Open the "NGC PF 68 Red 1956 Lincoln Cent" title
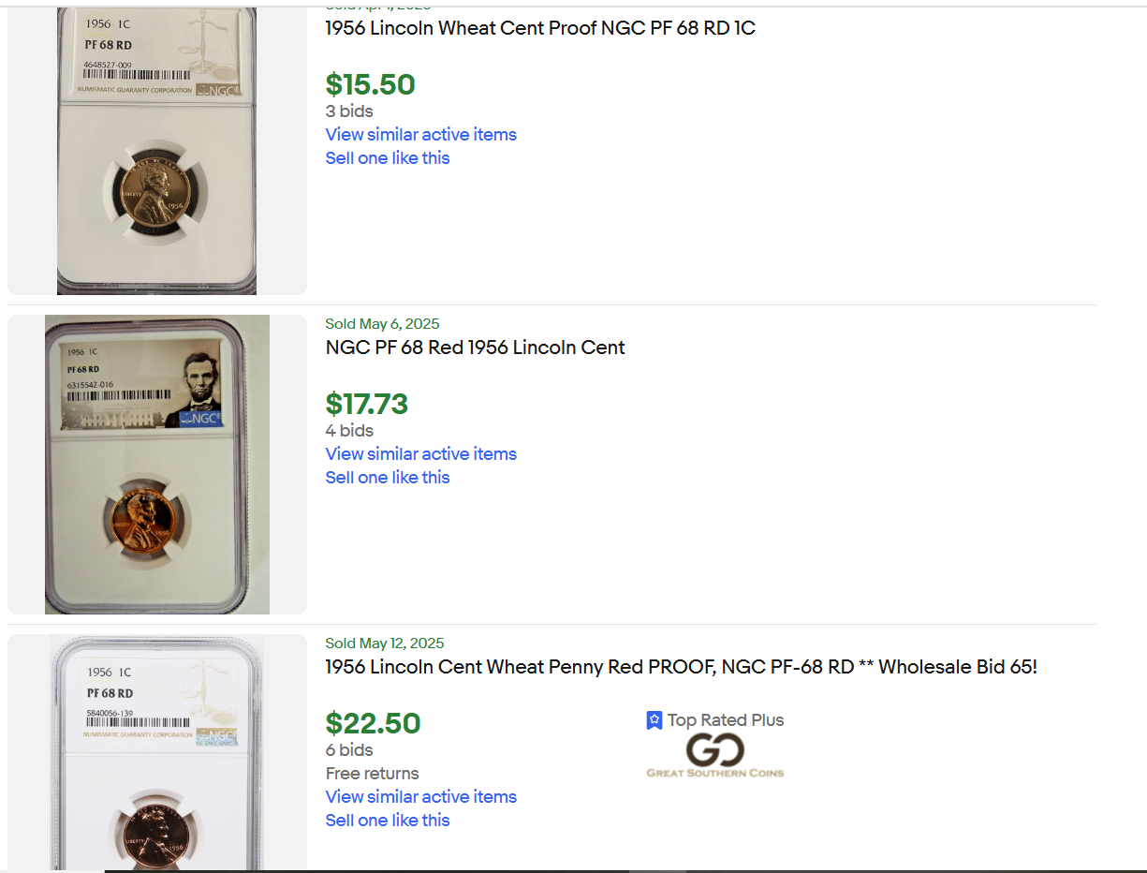This screenshot has width=1147, height=873. pos(475,348)
